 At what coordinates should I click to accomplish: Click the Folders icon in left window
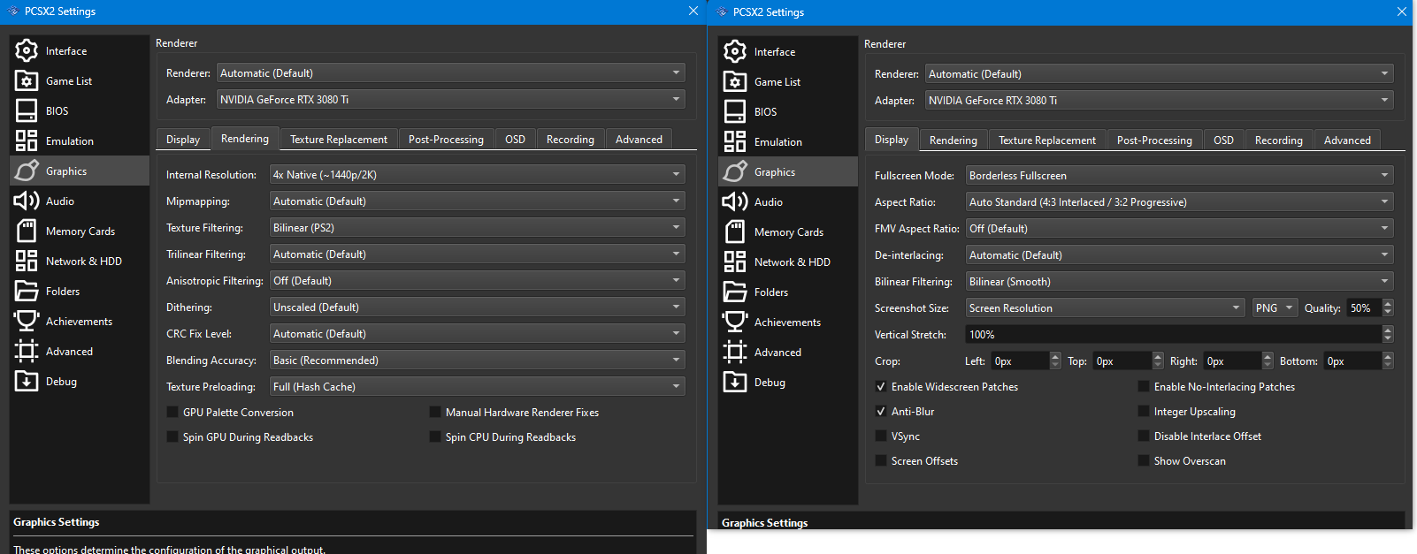[x=27, y=291]
